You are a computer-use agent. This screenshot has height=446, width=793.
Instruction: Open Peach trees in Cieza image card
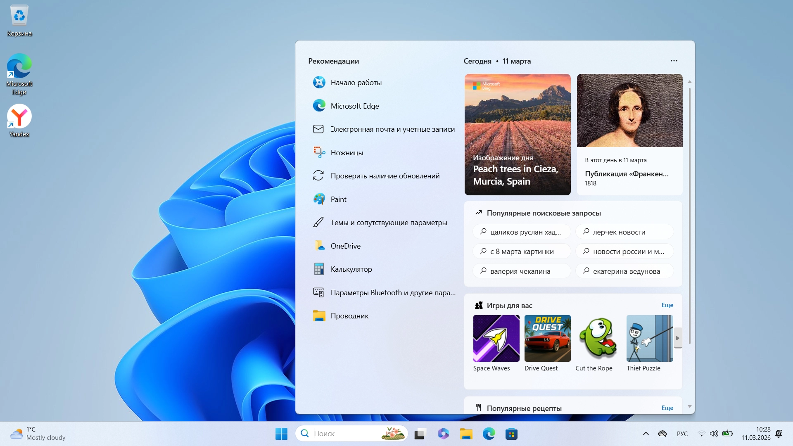click(x=517, y=134)
